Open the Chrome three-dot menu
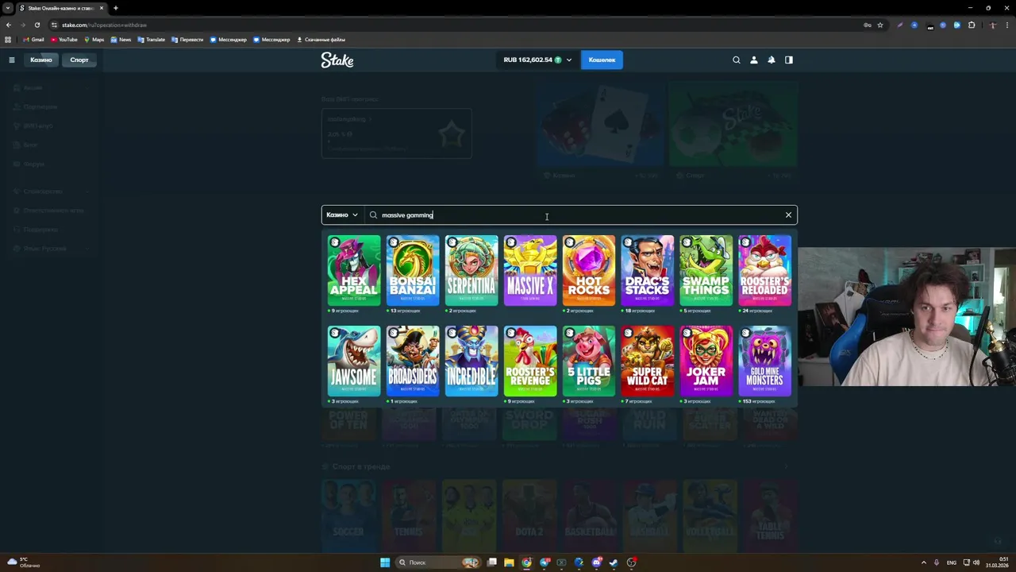Image resolution: width=1016 pixels, height=572 pixels. tap(1006, 25)
